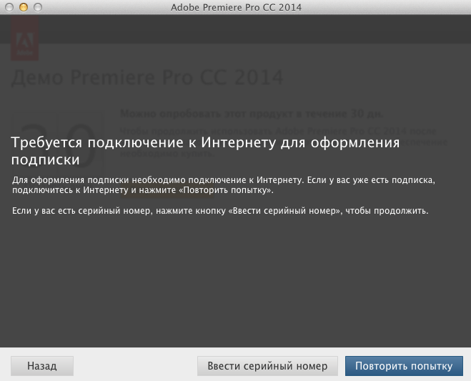The height and width of the screenshot is (381, 471).
Task: Select text about «Ввести серийный номер», чтобы продолжить
Action: (220, 211)
